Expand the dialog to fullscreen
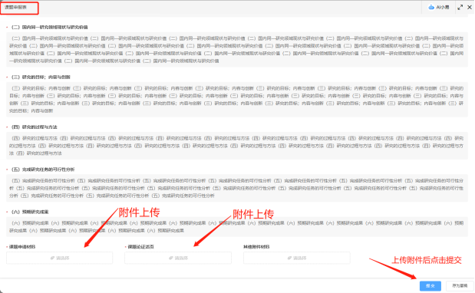This screenshot has width=475, height=293. pos(460,7)
